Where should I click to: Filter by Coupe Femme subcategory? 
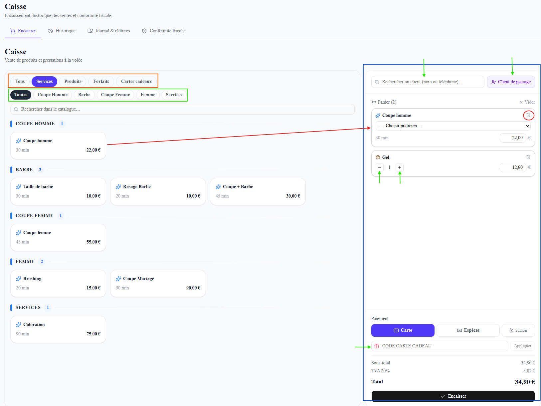pos(115,95)
